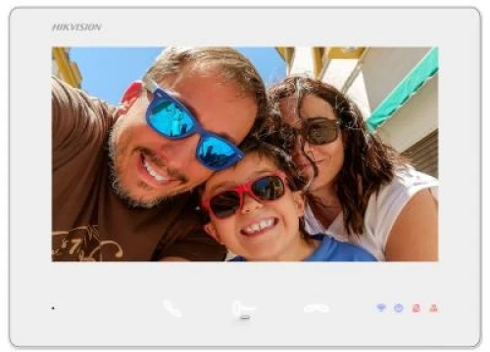Tap the blue round clock indicator icon
Viewport: 490px width, 352px height.
coord(399,308)
